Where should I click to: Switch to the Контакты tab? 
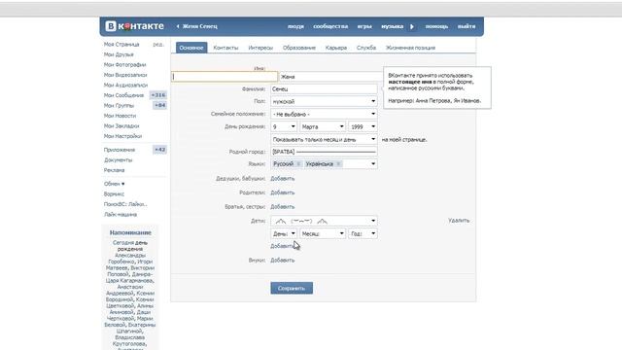coord(225,48)
